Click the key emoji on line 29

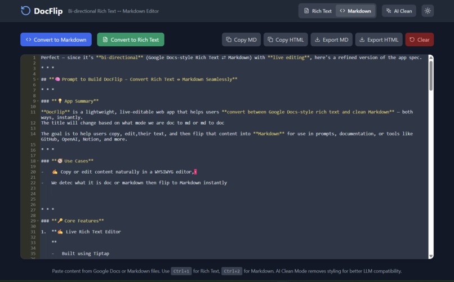click(60, 221)
